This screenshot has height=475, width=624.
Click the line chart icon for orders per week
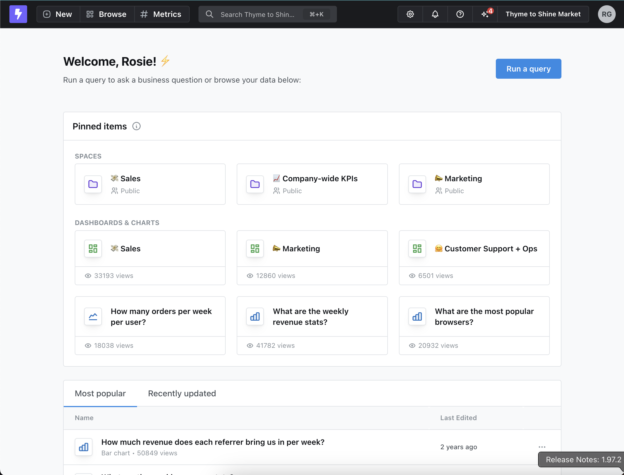pyautogui.click(x=93, y=316)
